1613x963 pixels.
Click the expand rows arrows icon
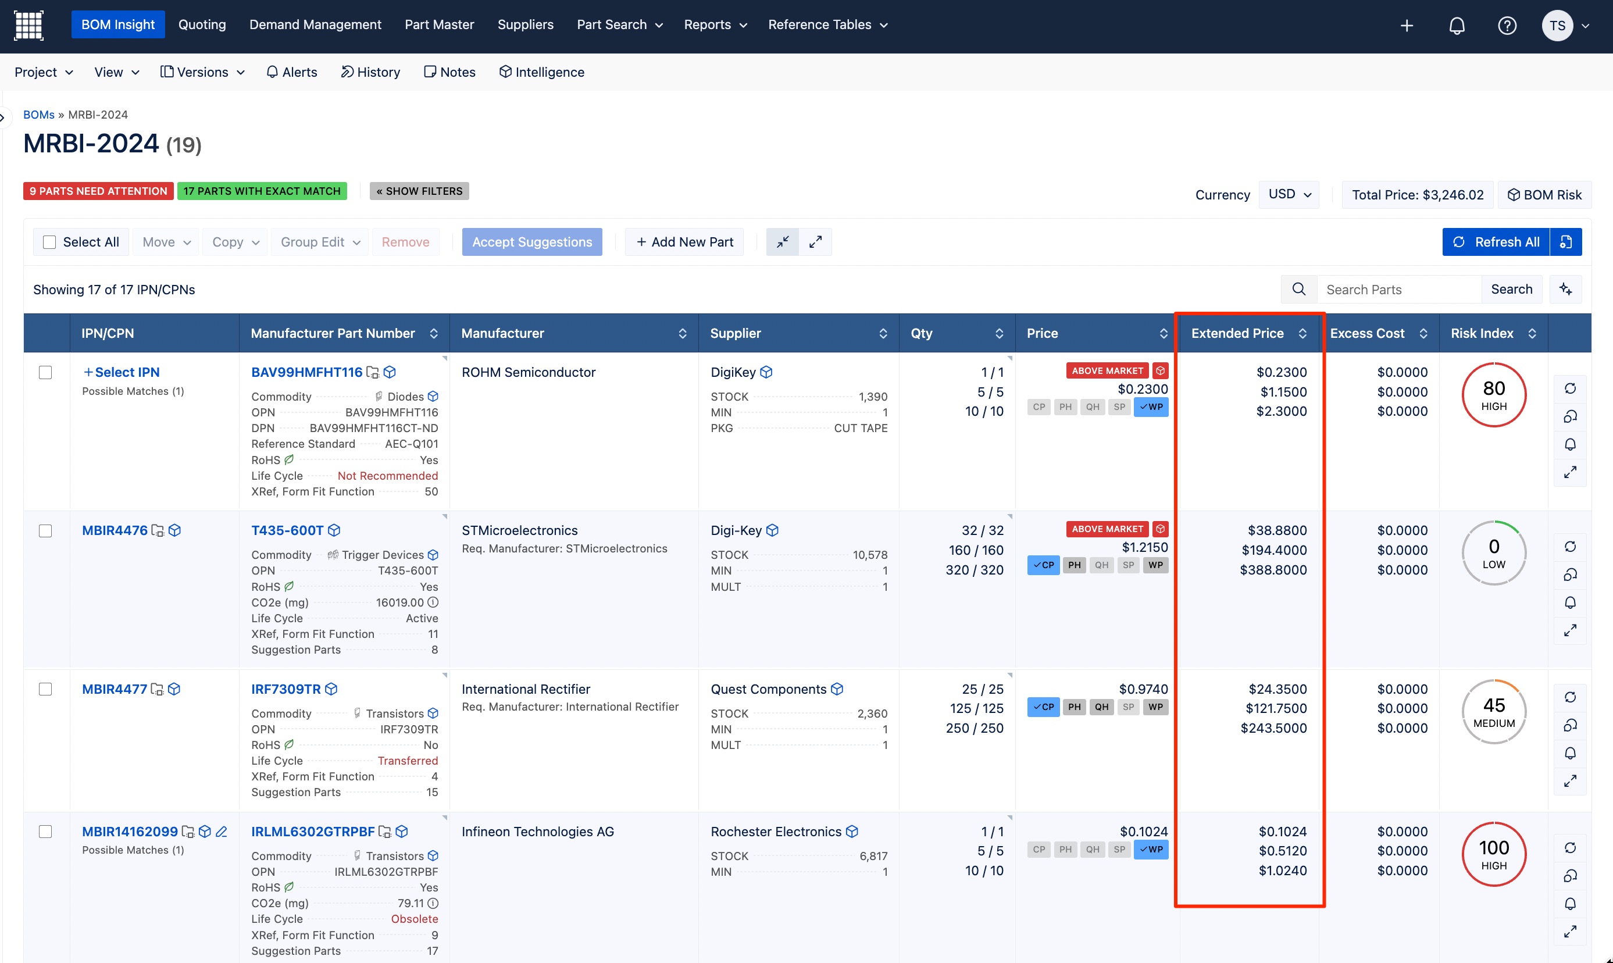(815, 241)
